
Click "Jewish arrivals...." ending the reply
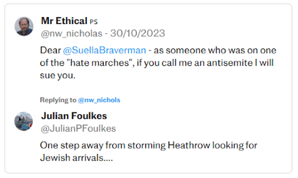[76, 157]
